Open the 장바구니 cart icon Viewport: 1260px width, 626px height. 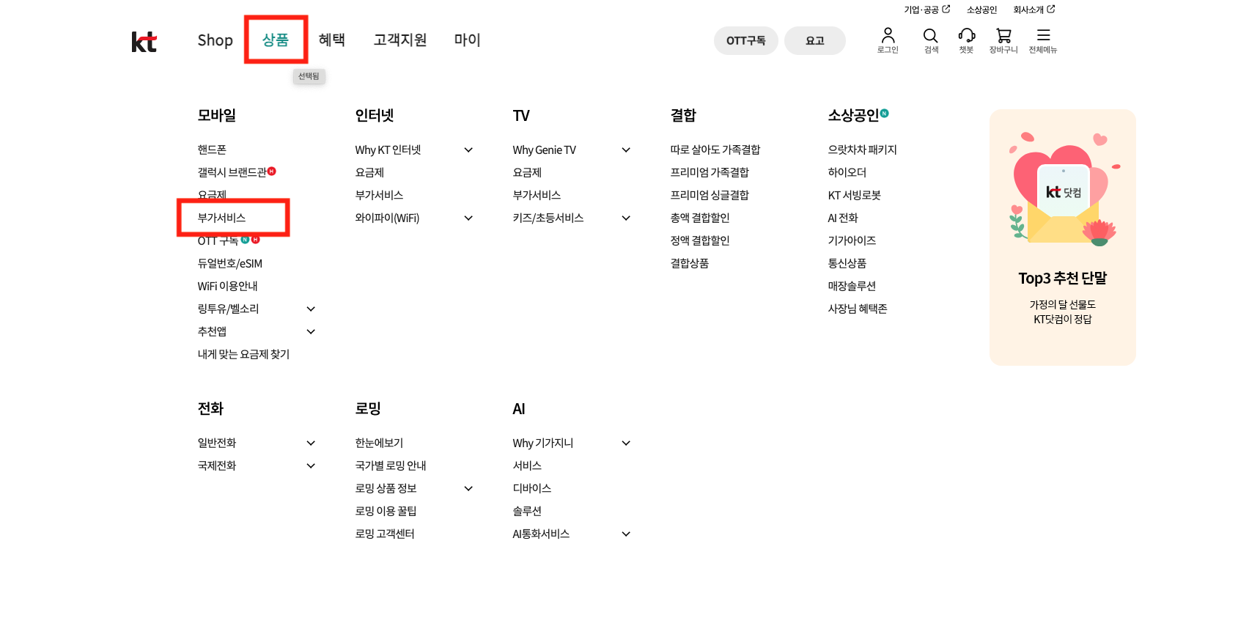point(1003,40)
